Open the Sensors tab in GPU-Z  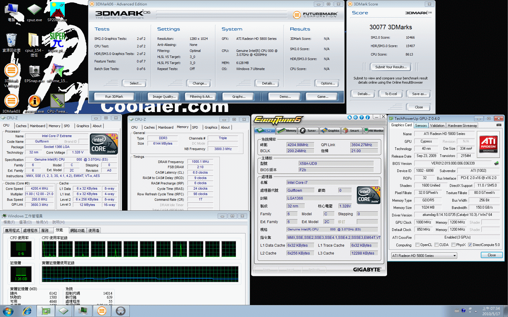click(421, 126)
